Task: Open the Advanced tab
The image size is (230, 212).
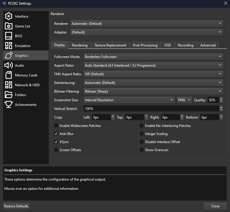Action: coord(208,45)
